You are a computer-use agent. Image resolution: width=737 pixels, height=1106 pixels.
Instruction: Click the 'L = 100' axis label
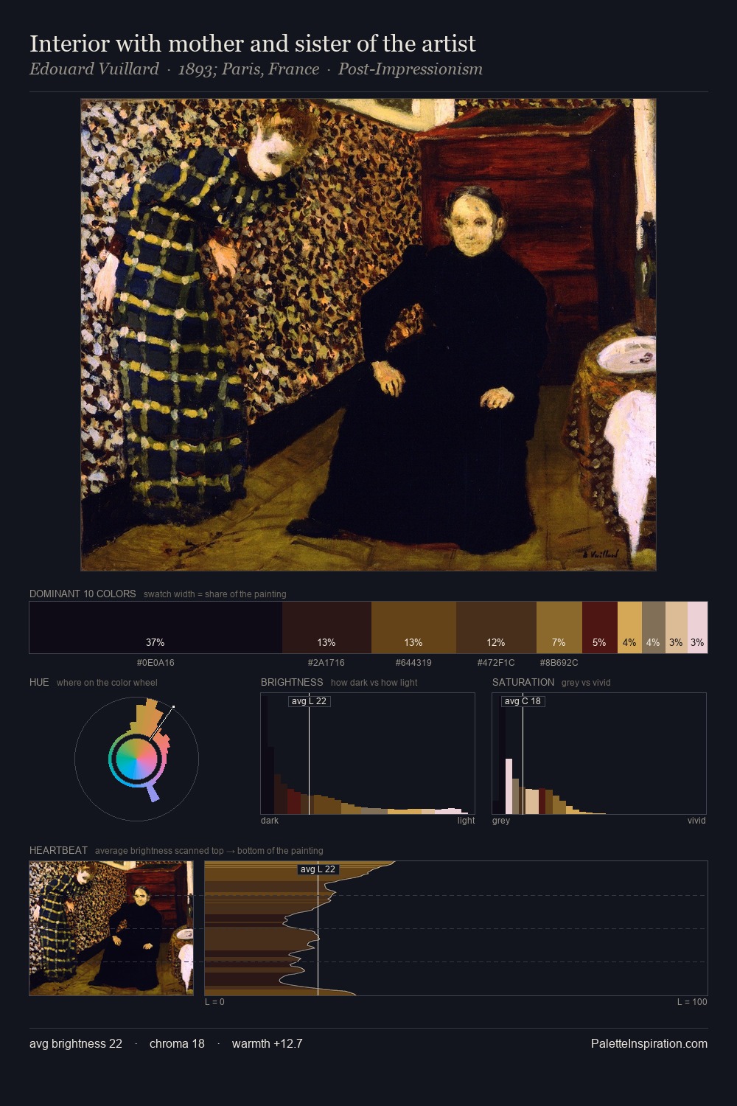692,1002
